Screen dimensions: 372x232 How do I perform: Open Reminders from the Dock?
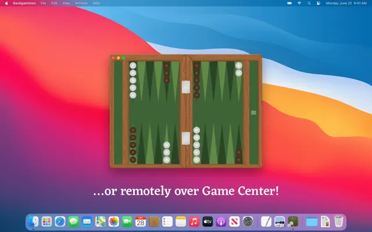pyautogui.click(x=167, y=222)
